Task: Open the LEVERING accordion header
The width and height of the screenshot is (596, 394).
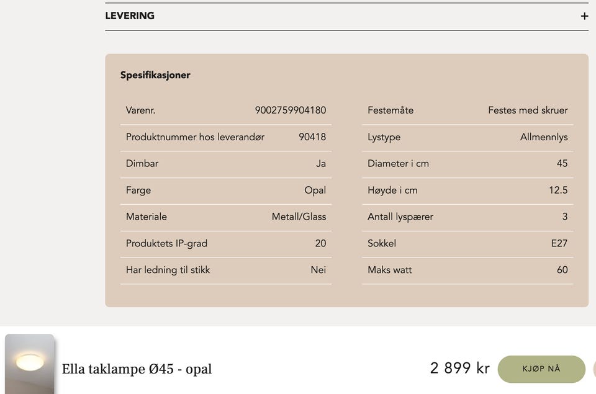Action: pos(346,16)
